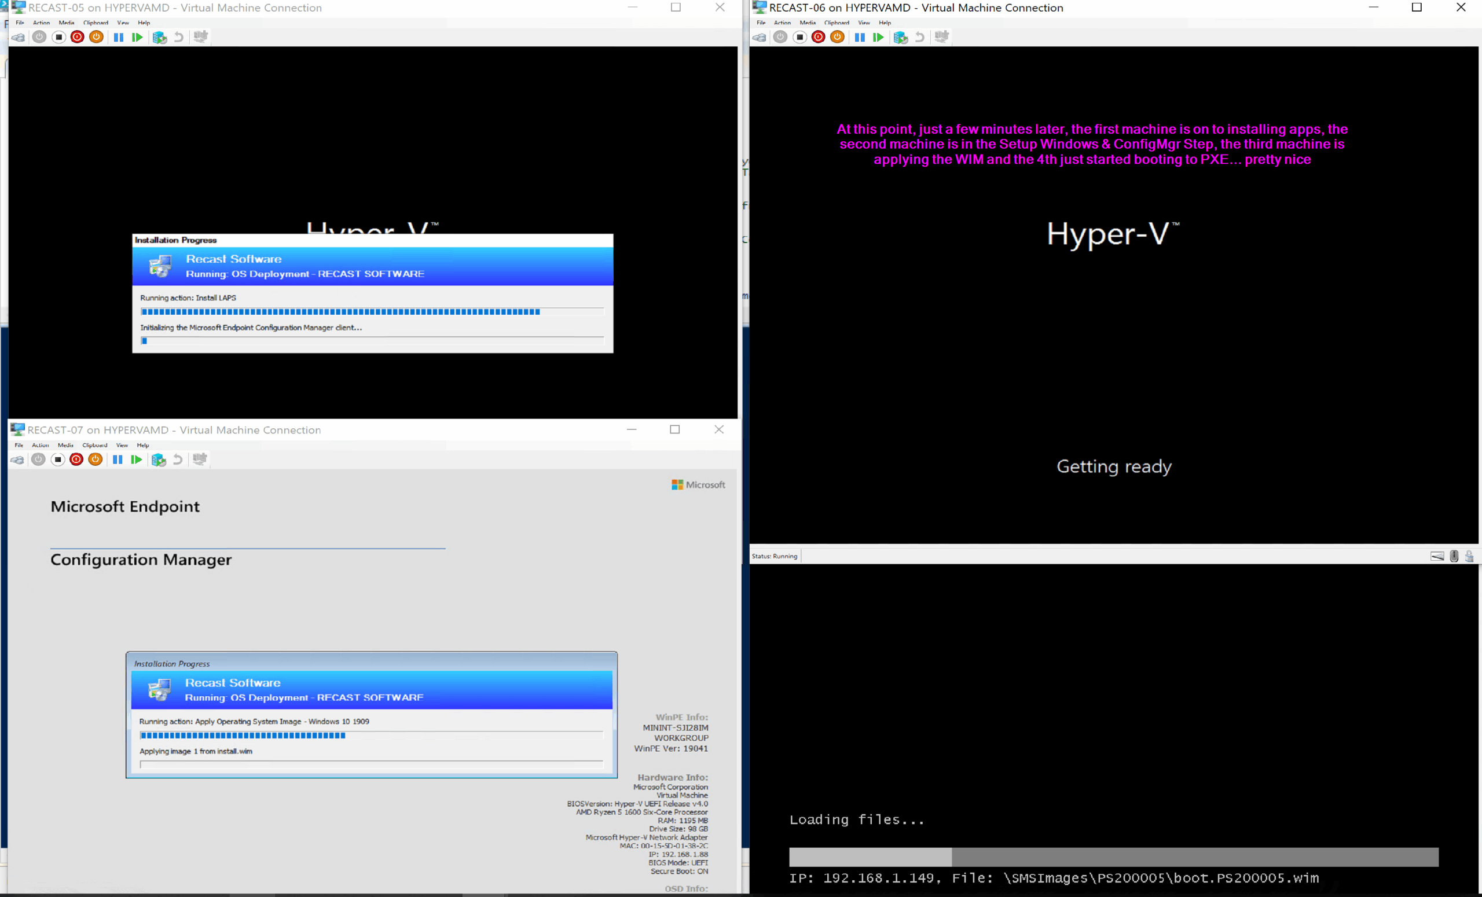The height and width of the screenshot is (897, 1482).
Task: Open the View menu on RECAST-06
Action: 864,22
